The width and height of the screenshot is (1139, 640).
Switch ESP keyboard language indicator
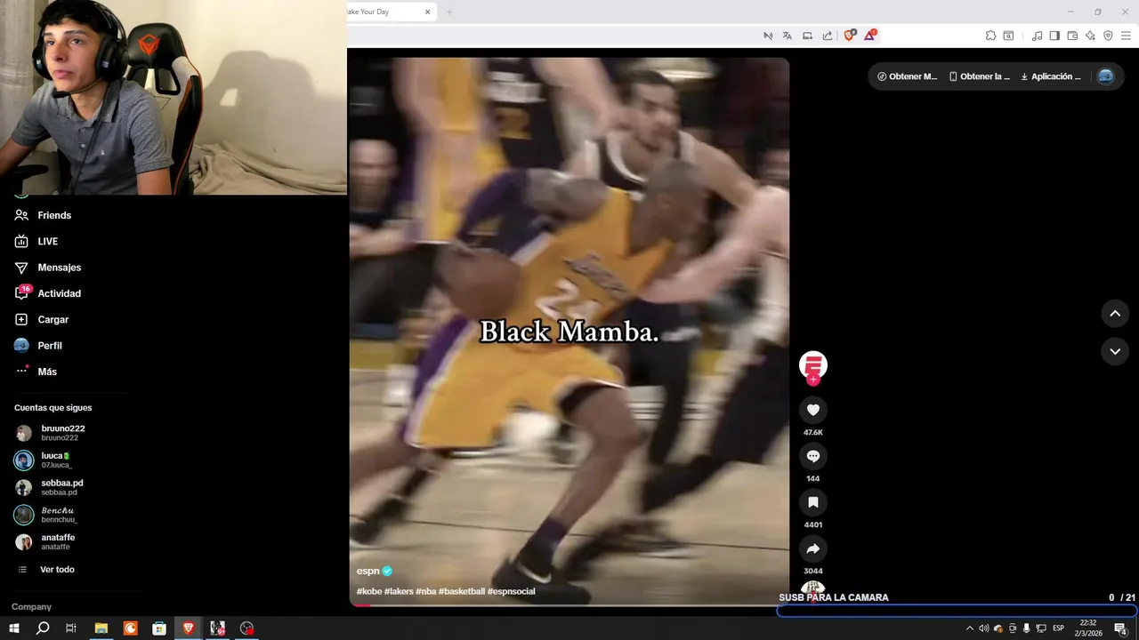click(x=1058, y=628)
